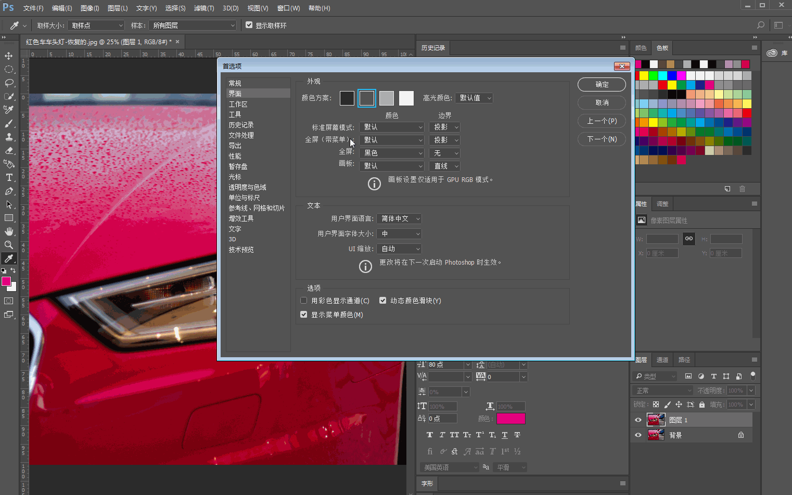Select the Zoom tool
This screenshot has width=792, height=495.
coord(9,245)
